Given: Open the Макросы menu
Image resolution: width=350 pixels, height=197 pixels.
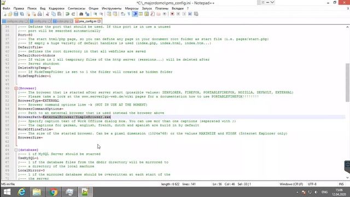Looking at the screenshot, I should pos(132,8).
